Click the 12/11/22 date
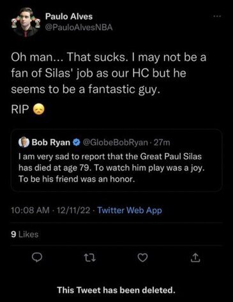The height and width of the screenshot is (302, 233). click(x=73, y=211)
